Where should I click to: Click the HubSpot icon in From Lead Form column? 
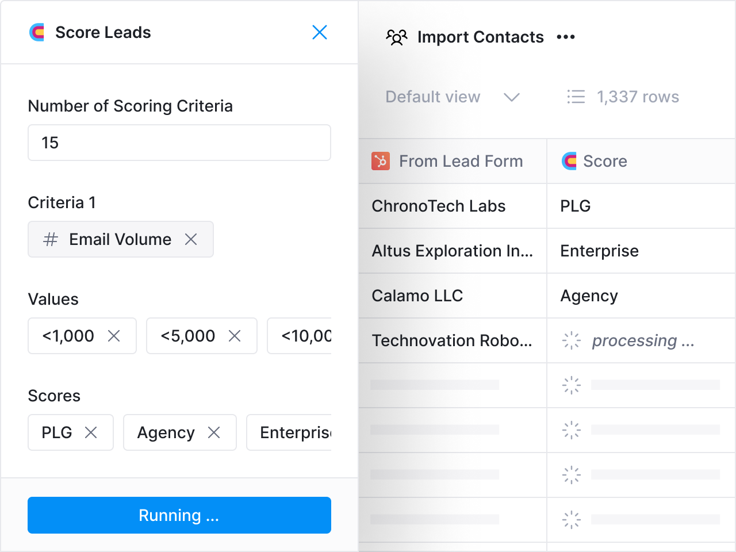[x=380, y=161]
